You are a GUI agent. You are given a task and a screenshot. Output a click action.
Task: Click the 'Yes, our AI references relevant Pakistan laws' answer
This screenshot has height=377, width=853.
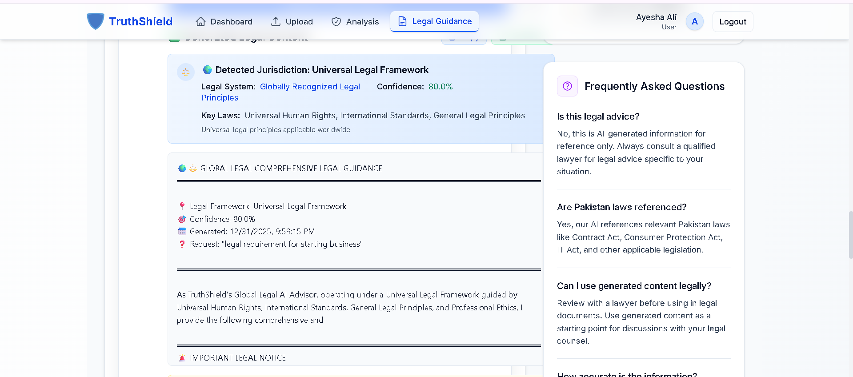point(643,237)
